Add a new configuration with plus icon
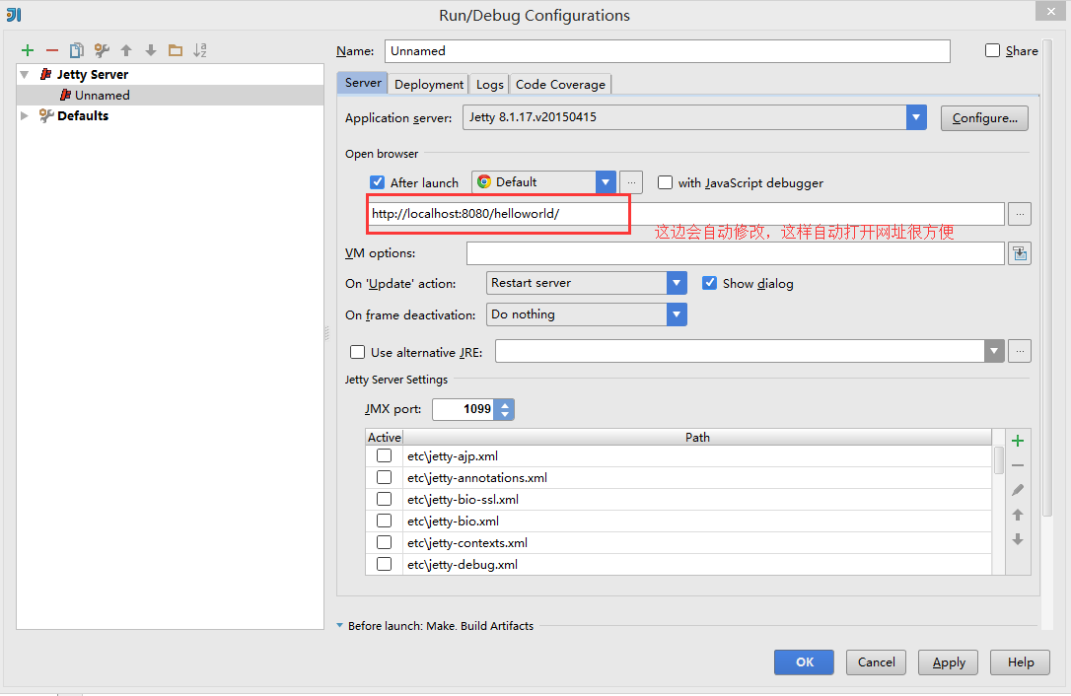This screenshot has width=1071, height=696. point(28,50)
